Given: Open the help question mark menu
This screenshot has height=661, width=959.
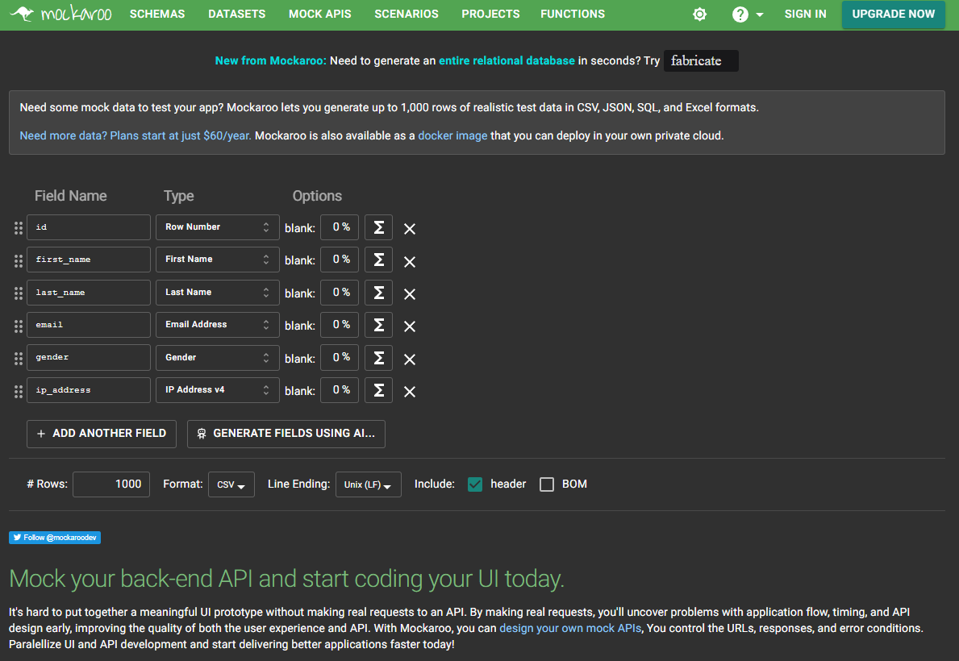Looking at the screenshot, I should (x=740, y=14).
